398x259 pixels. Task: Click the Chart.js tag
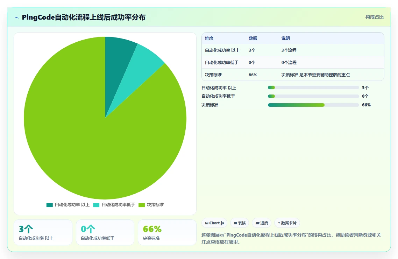(x=214, y=223)
